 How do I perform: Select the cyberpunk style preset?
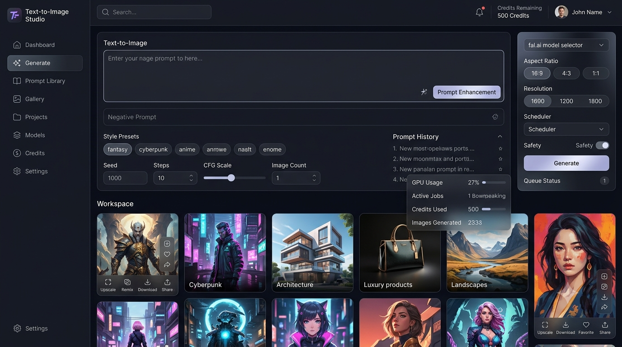(x=153, y=150)
